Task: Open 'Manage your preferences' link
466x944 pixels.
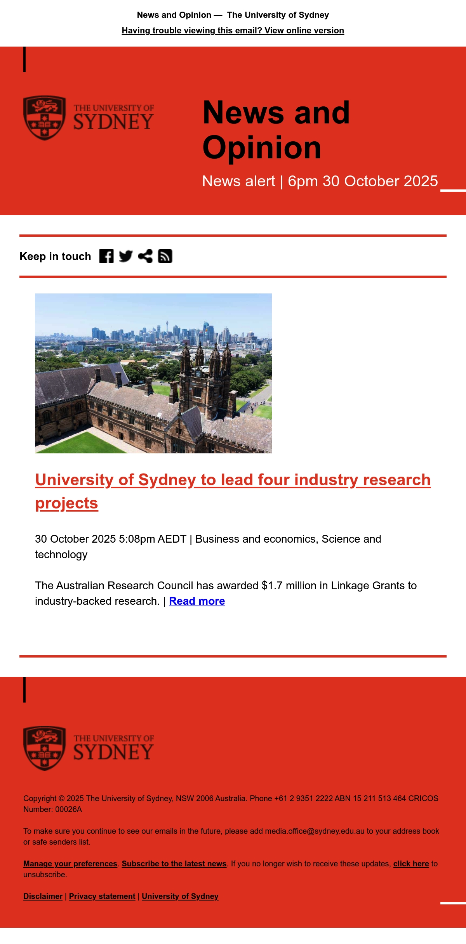Action: (x=70, y=864)
